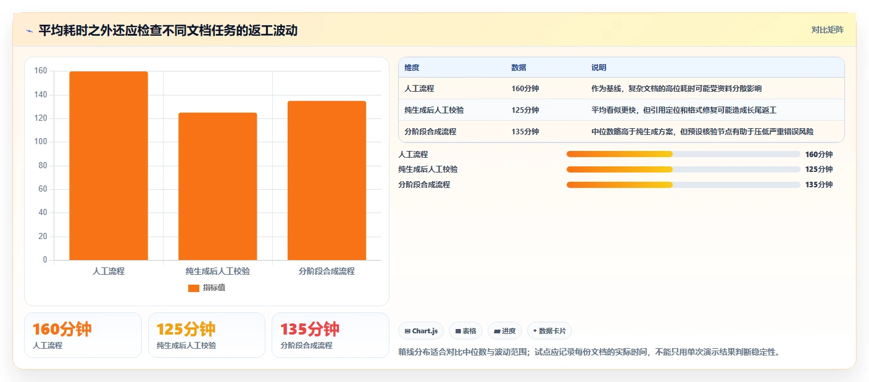The height and width of the screenshot is (382, 869).
Task: Click the 说明 column header
Action: point(599,68)
